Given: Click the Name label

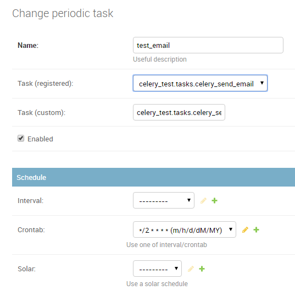Looking at the screenshot, I should 28,46.
